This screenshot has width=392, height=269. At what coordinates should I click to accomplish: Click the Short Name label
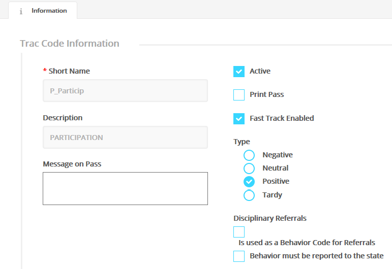tap(69, 71)
